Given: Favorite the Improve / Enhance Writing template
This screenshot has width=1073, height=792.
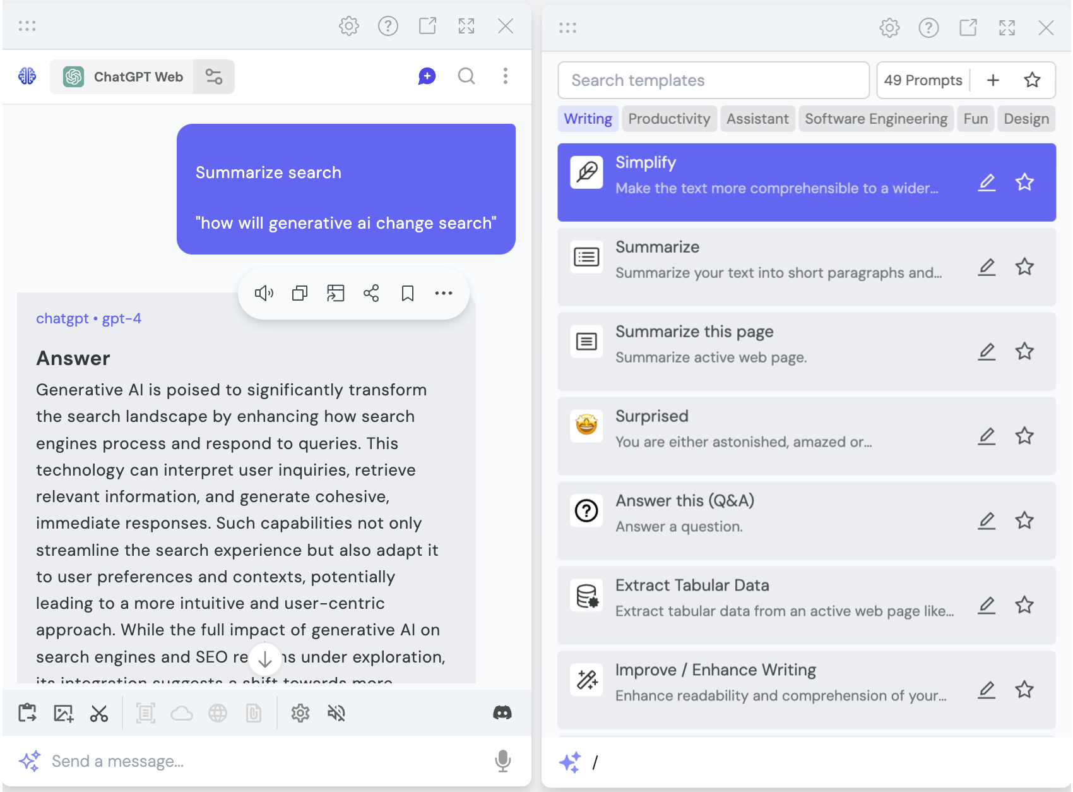Looking at the screenshot, I should (1024, 690).
